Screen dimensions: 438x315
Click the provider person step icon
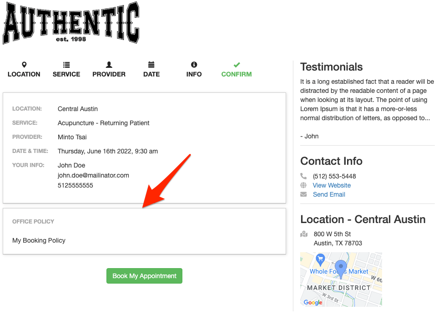pyautogui.click(x=109, y=65)
